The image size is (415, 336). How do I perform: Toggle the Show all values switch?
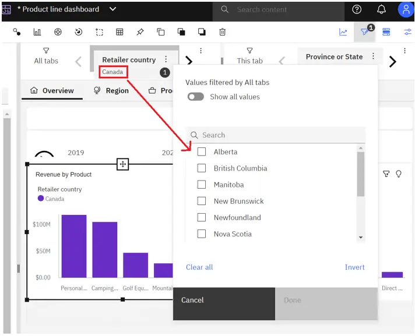pos(196,97)
